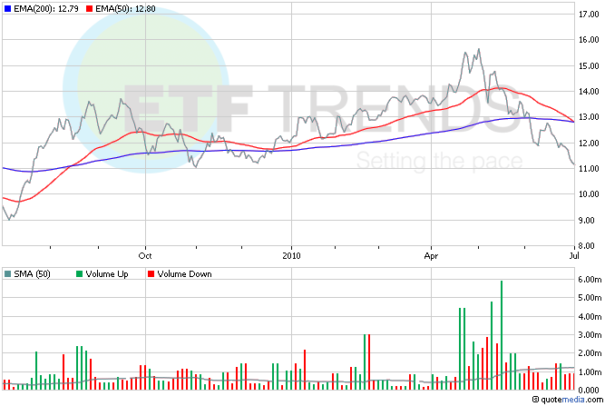The image size is (605, 406).
Task: Click the 10.00 price axis label
Action: point(589,194)
